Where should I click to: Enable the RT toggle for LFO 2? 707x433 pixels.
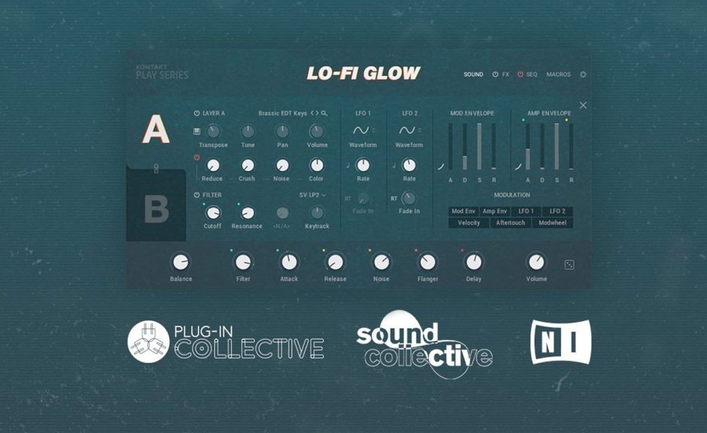(395, 198)
